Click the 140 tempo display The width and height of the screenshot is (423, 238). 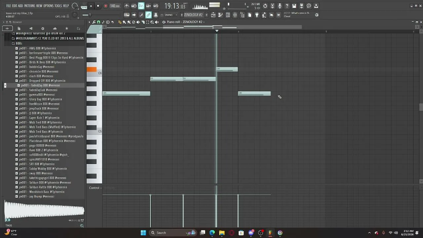(x=115, y=6)
